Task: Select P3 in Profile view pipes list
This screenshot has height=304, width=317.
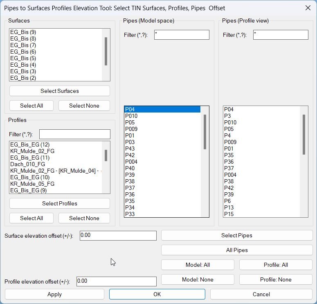Action: 262,116
